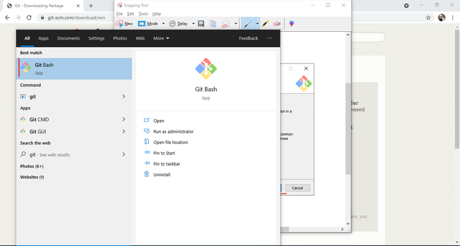The width and height of the screenshot is (460, 246).
Task: Click Run as administrator
Action: (x=173, y=132)
